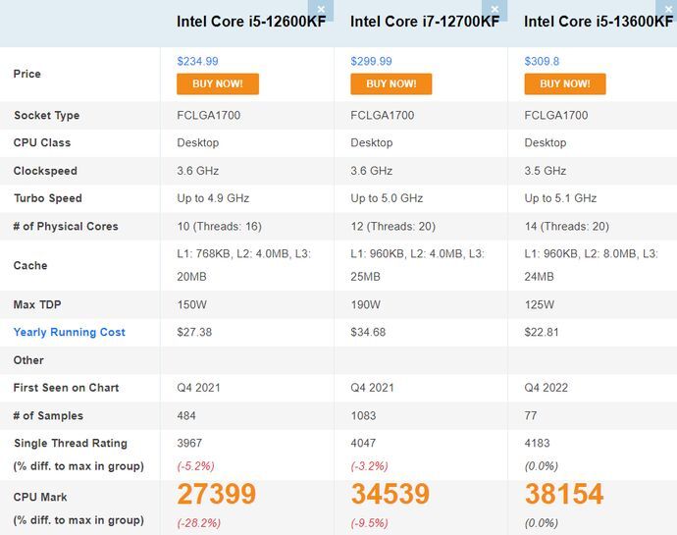Open the $299.99 price link

371,61
